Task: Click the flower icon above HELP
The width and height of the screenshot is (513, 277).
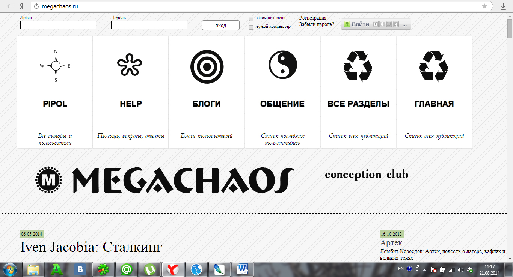Action: (130, 65)
